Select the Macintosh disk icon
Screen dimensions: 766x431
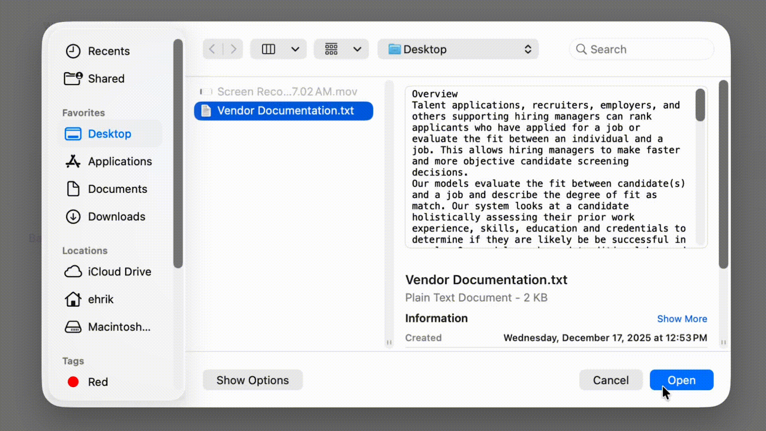(73, 327)
